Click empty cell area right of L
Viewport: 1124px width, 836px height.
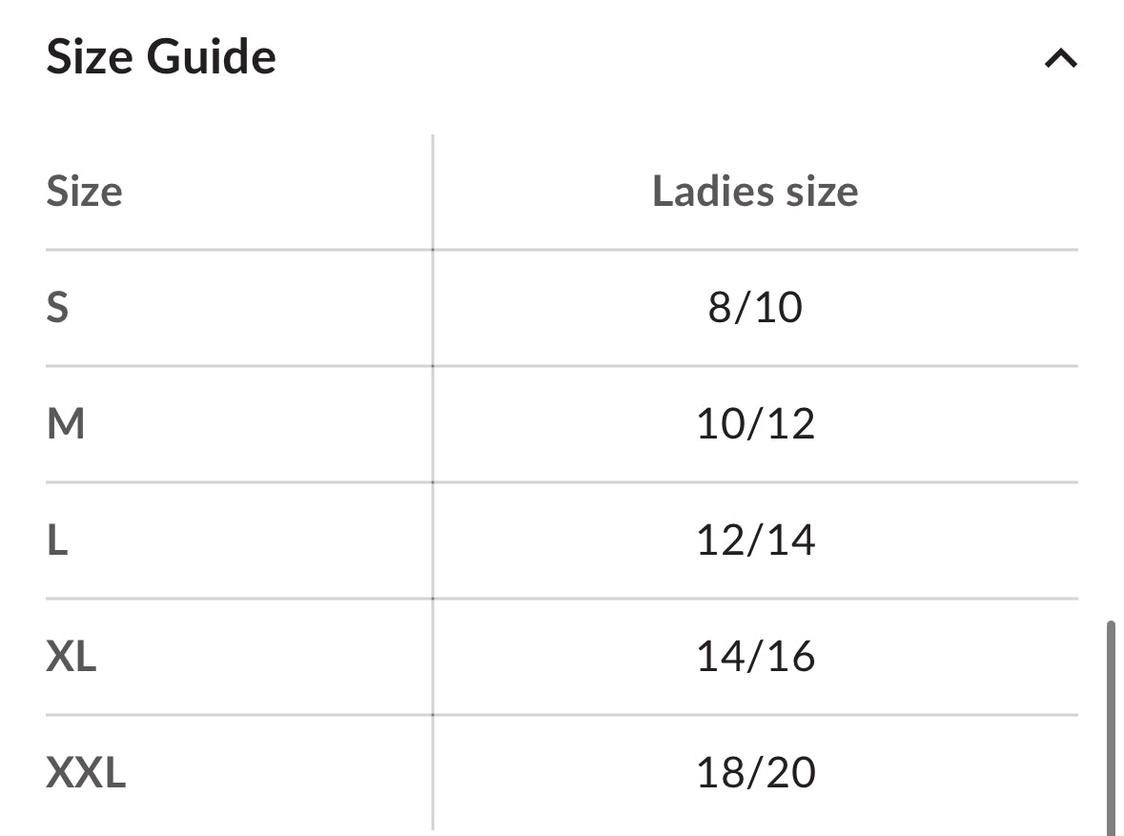coord(251,540)
